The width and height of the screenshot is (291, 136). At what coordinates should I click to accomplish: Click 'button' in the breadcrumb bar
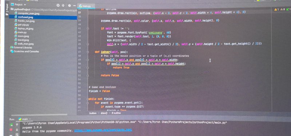(93, 113)
